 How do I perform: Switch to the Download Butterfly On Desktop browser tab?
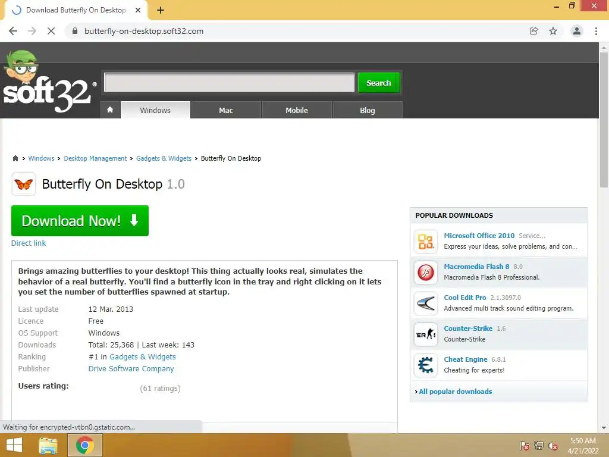point(76,11)
